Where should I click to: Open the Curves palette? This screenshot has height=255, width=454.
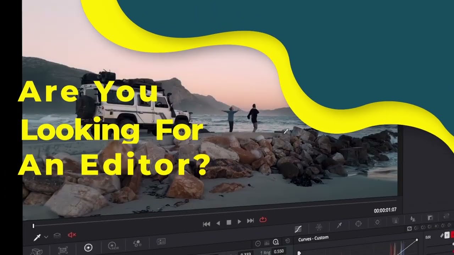click(x=298, y=229)
